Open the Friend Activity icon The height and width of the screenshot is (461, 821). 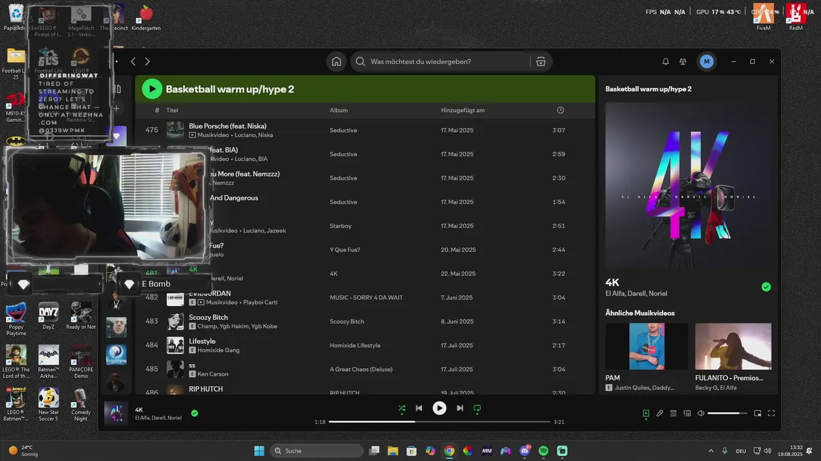click(683, 61)
